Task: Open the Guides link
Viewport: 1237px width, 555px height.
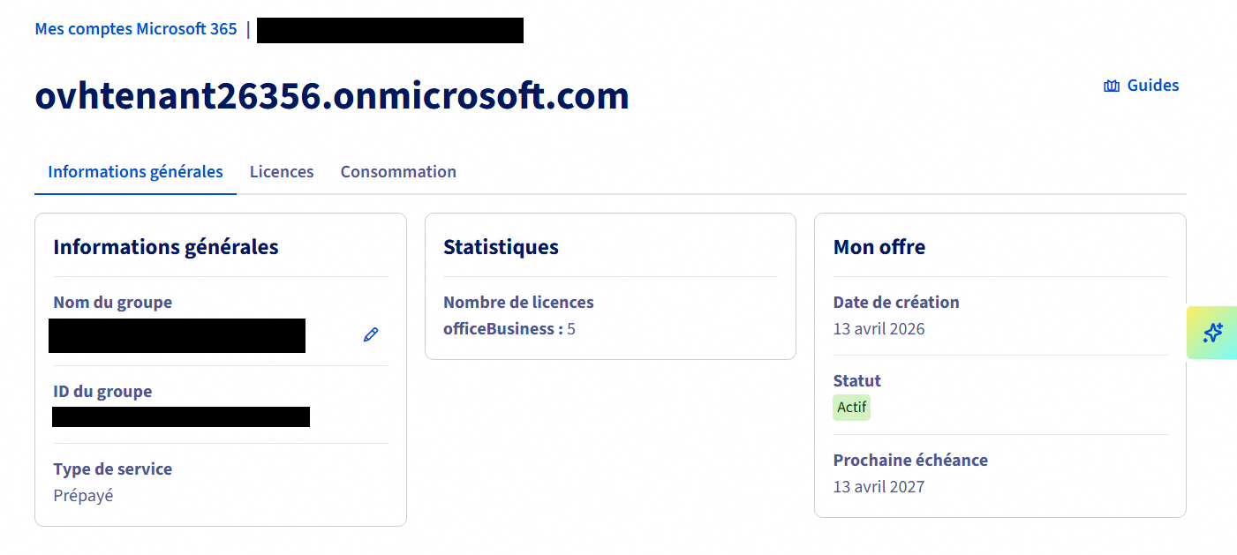Action: [1152, 86]
